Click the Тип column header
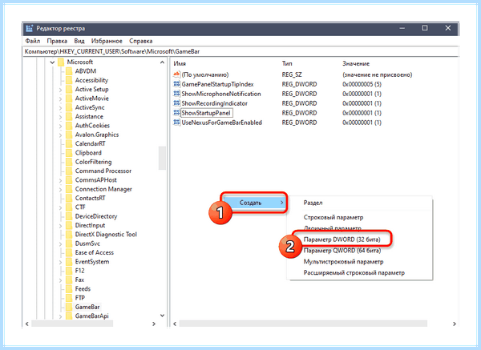Image resolution: width=481 pixels, height=350 pixels. [287, 63]
